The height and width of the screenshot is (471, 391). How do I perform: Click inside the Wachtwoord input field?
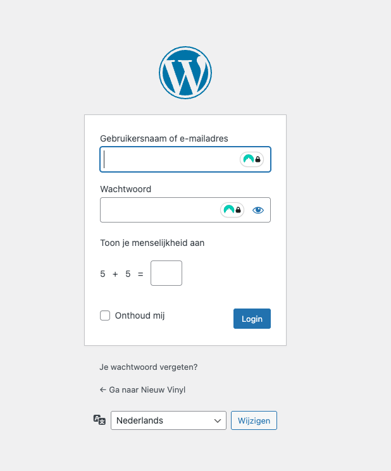point(158,210)
